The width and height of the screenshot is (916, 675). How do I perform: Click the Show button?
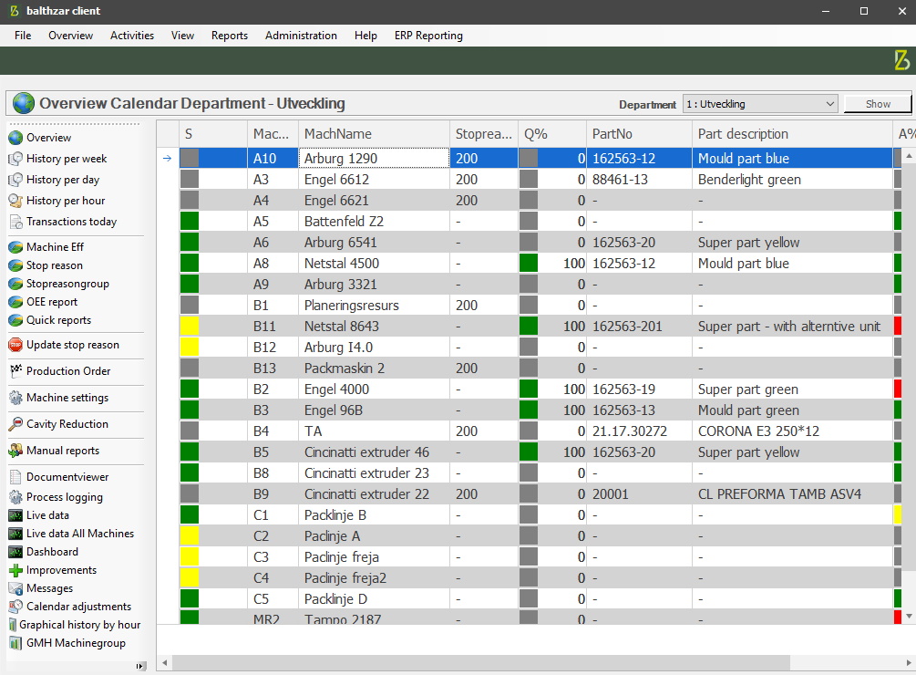(878, 104)
